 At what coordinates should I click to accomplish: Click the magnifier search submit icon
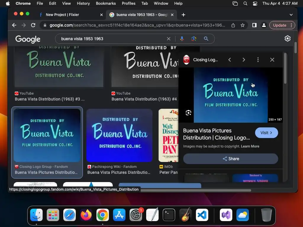206,39
